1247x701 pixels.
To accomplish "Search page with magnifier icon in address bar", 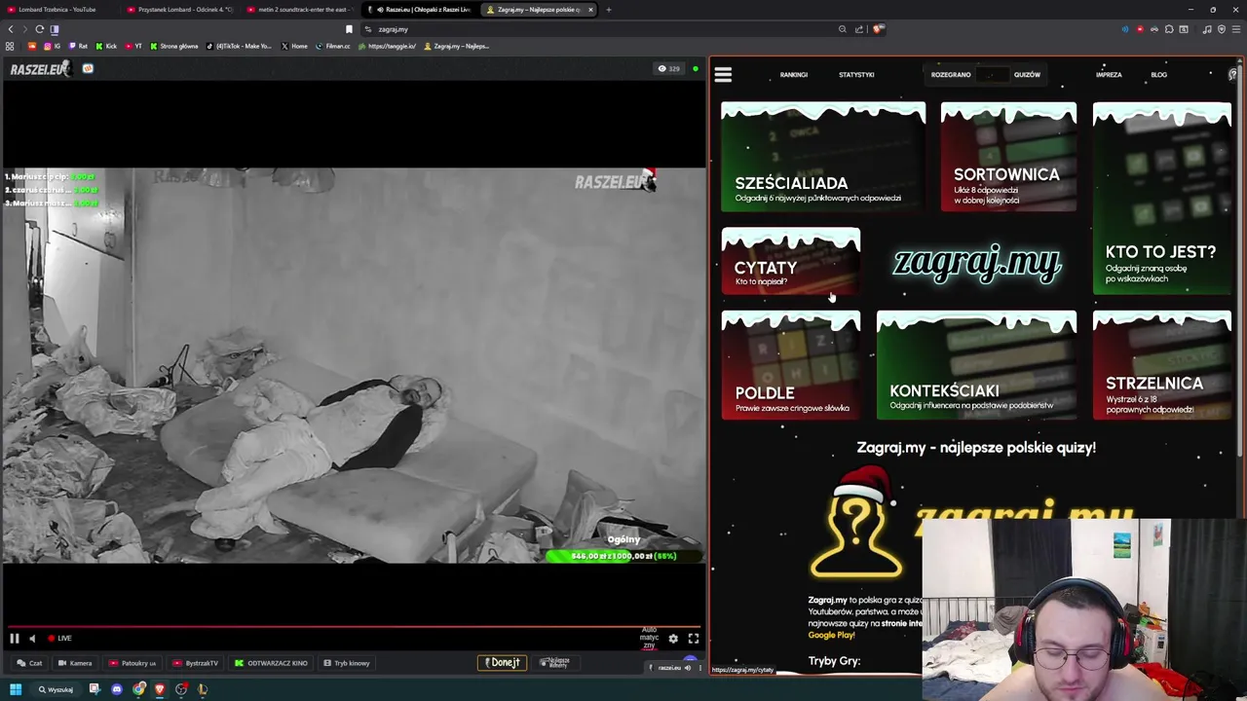I will pos(842,29).
